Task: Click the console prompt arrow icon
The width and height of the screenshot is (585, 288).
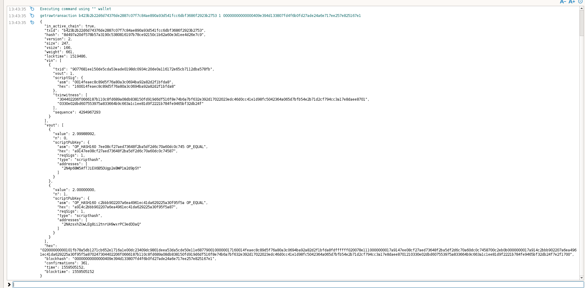Action: 9,285
